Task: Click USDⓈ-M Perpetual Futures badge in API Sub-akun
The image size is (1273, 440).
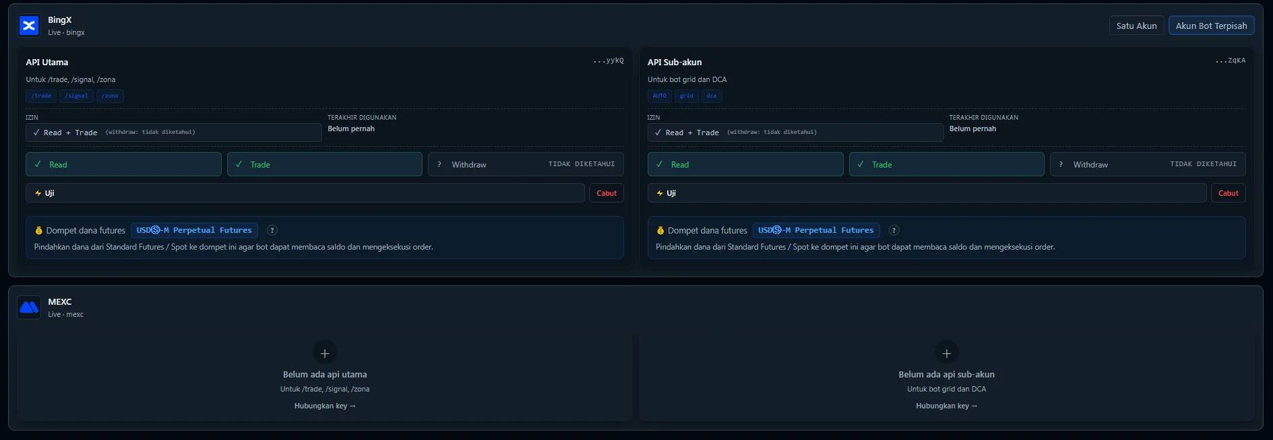Action: [x=816, y=230]
